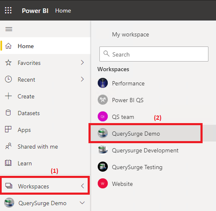Click the Learn book icon
Viewport: 216px width, 211px height.
[x=8, y=163]
